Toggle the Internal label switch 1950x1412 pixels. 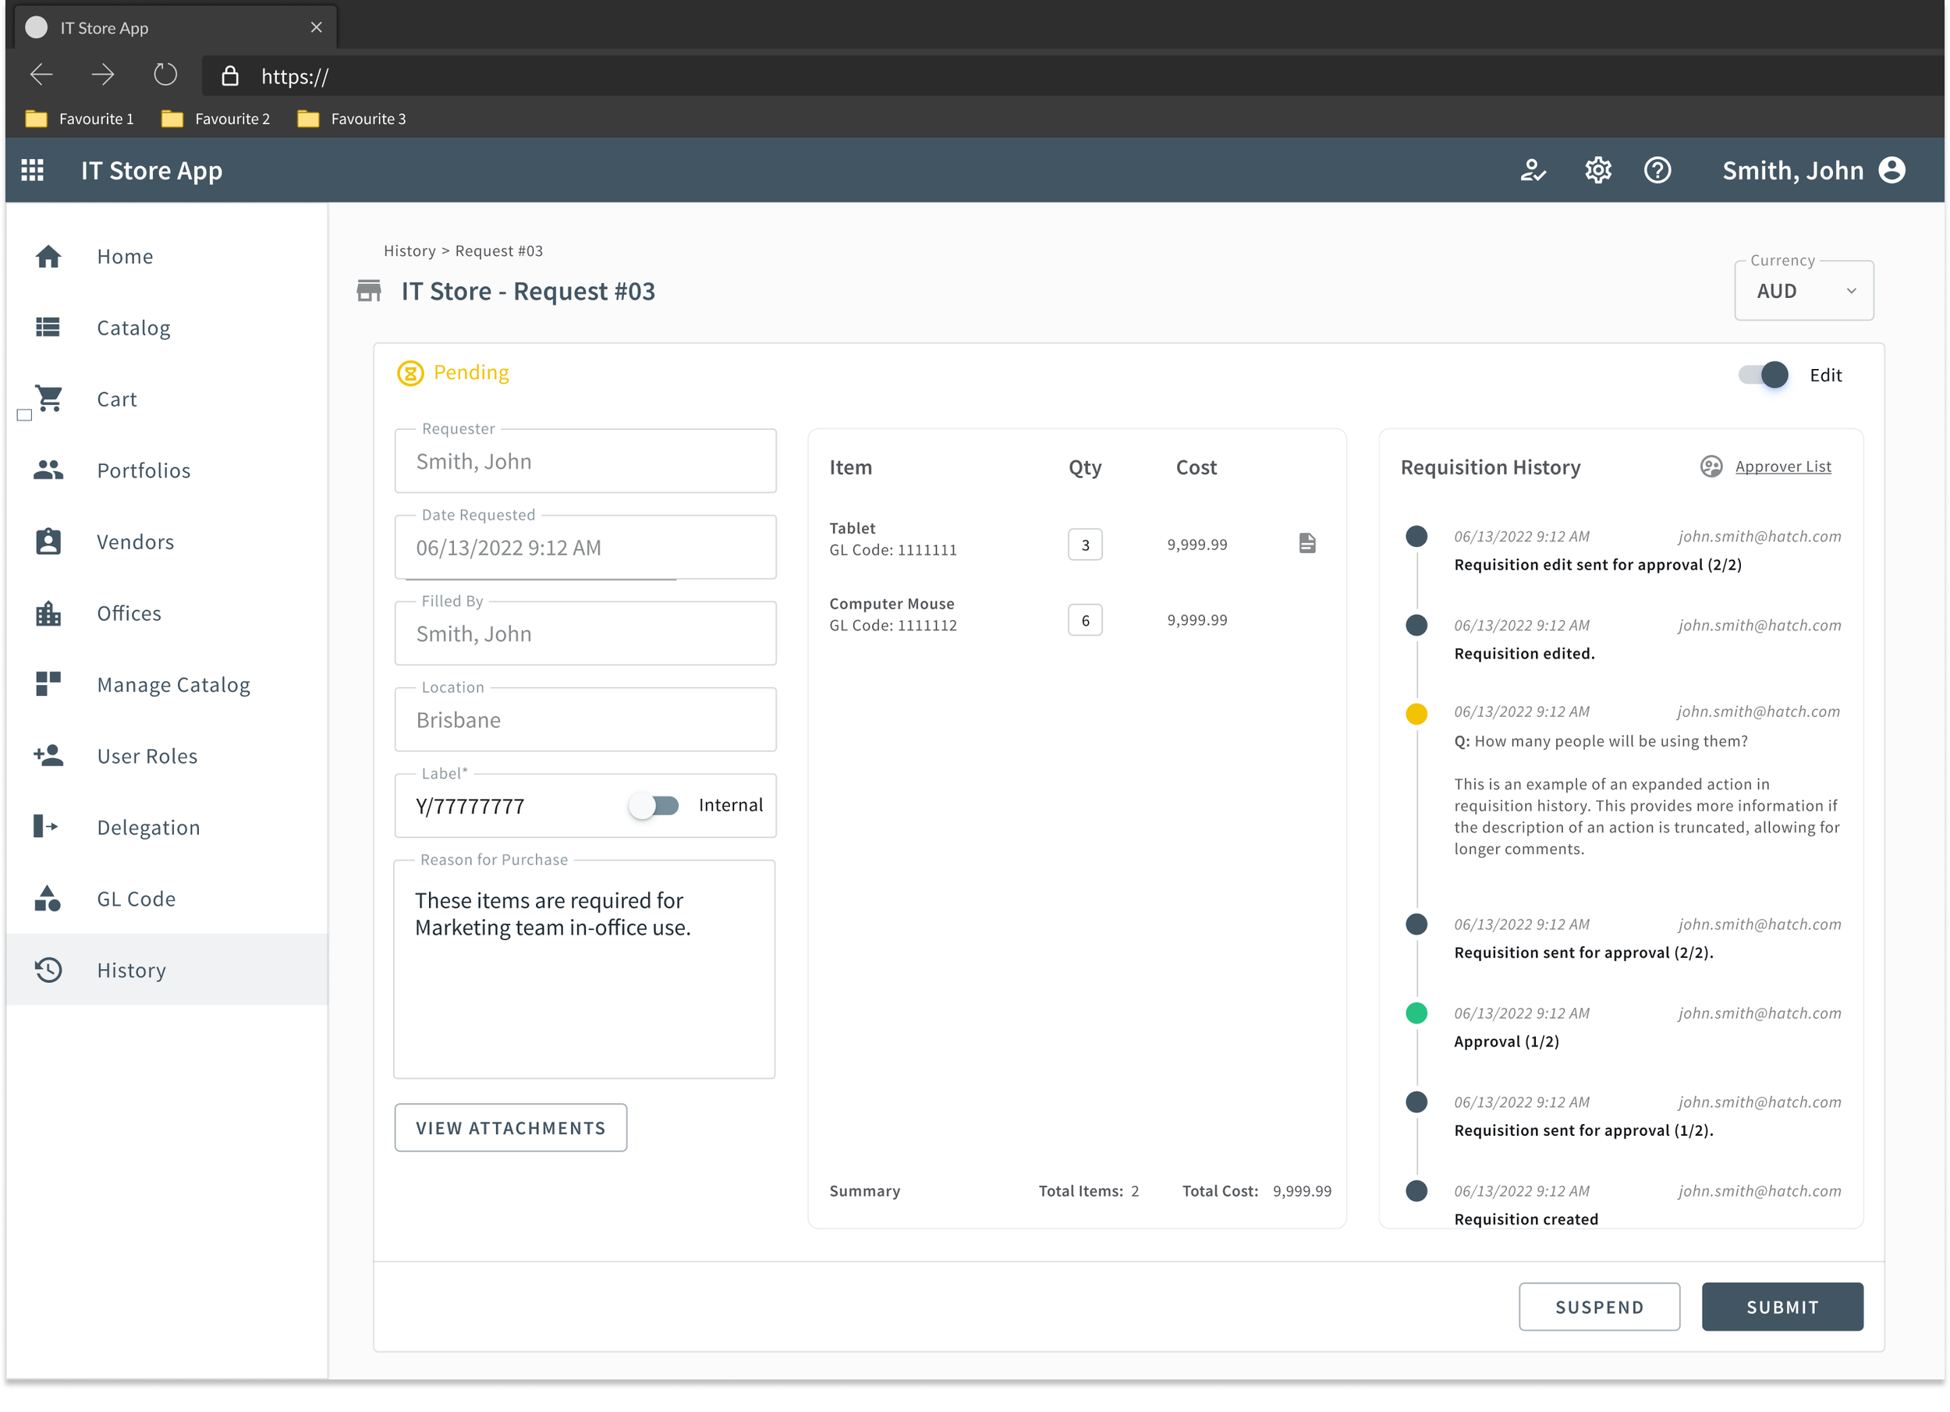[x=654, y=806]
